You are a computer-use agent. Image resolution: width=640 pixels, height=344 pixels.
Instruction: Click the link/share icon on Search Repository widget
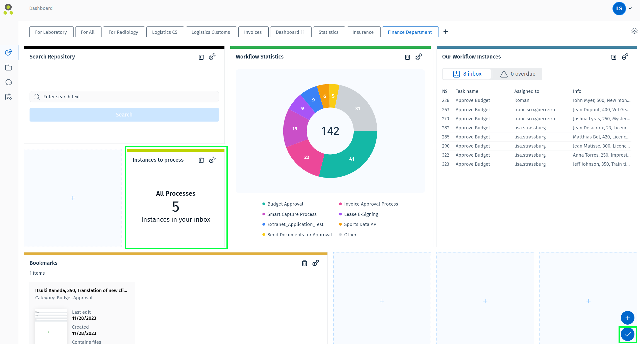click(213, 56)
